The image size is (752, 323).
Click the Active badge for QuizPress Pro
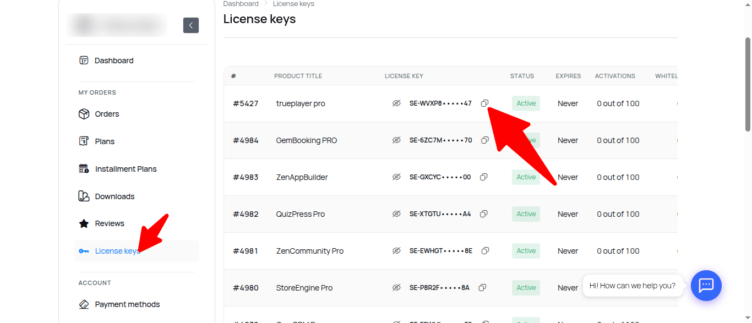526,214
